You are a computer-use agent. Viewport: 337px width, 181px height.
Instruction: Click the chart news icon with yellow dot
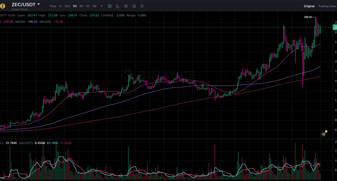[x=324, y=134]
